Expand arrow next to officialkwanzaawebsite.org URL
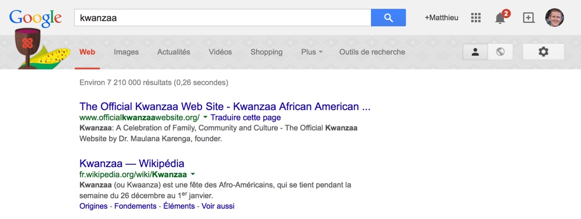 (x=205, y=117)
